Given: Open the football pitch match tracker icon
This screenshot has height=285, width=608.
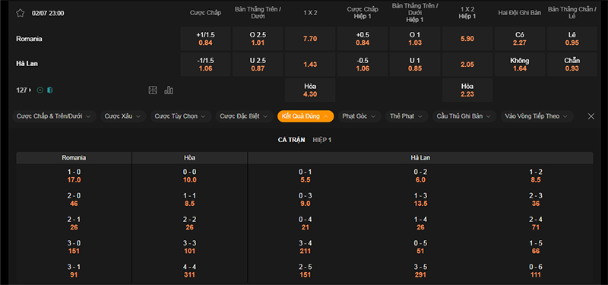Looking at the screenshot, I should (x=153, y=90).
